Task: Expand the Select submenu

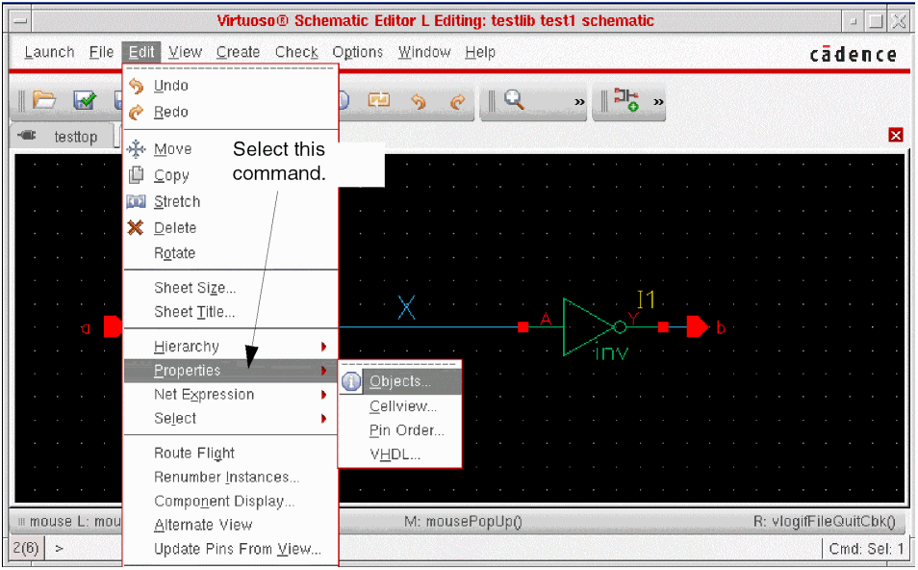Action: [231, 419]
